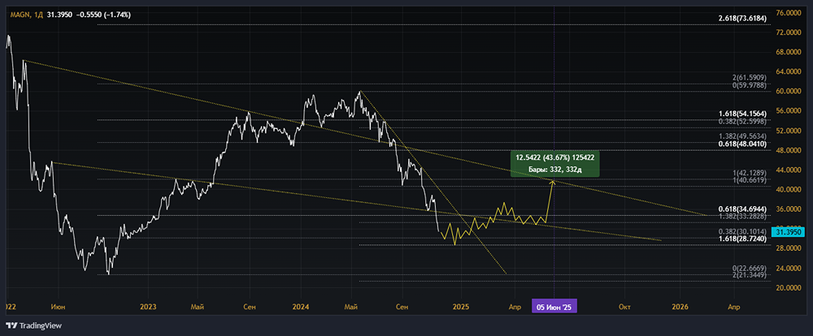
Task: Click the green 12.5422 (43.67%) measurement tooltip
Action: tap(554, 164)
